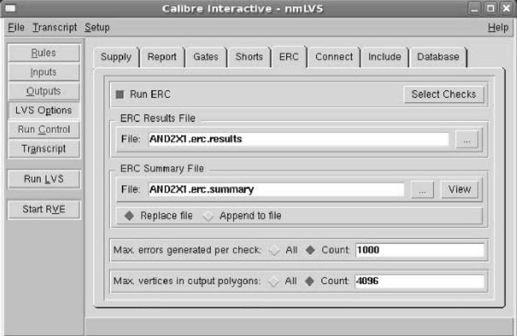
Task: Select the ERC tab
Action: pyautogui.click(x=289, y=57)
